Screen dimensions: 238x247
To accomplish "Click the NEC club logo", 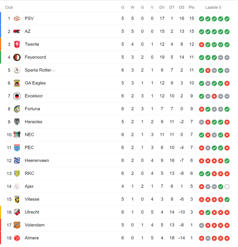I will point(17,135).
